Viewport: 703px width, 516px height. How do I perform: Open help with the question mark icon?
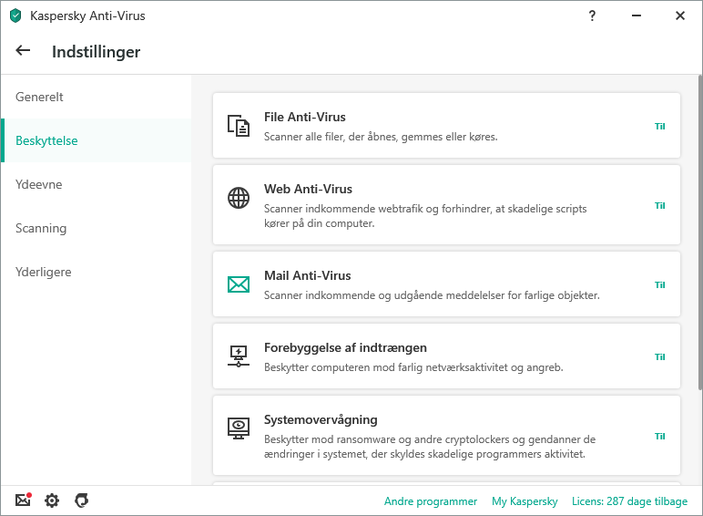click(x=592, y=16)
